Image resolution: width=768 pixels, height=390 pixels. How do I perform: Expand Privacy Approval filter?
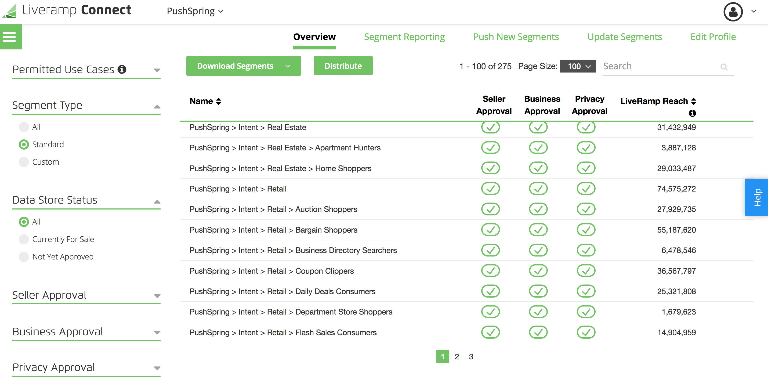(157, 368)
